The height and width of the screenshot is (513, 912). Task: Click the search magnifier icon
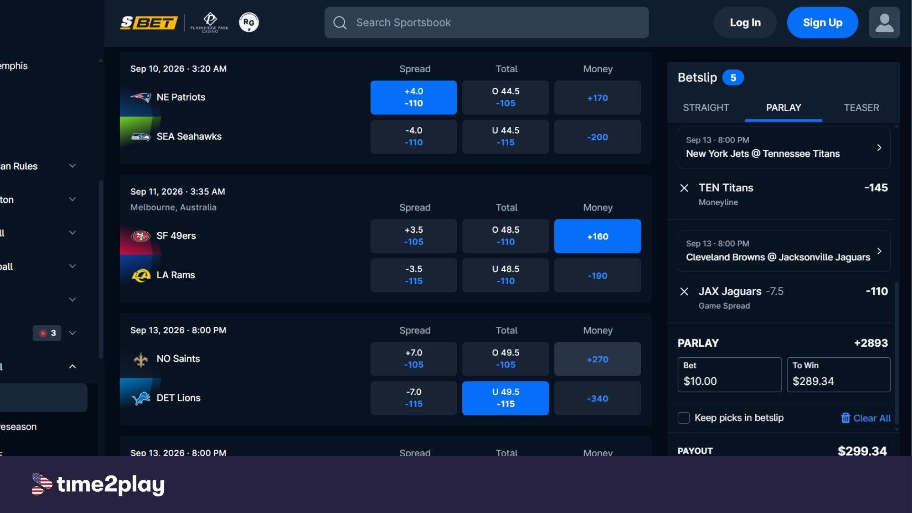click(340, 23)
